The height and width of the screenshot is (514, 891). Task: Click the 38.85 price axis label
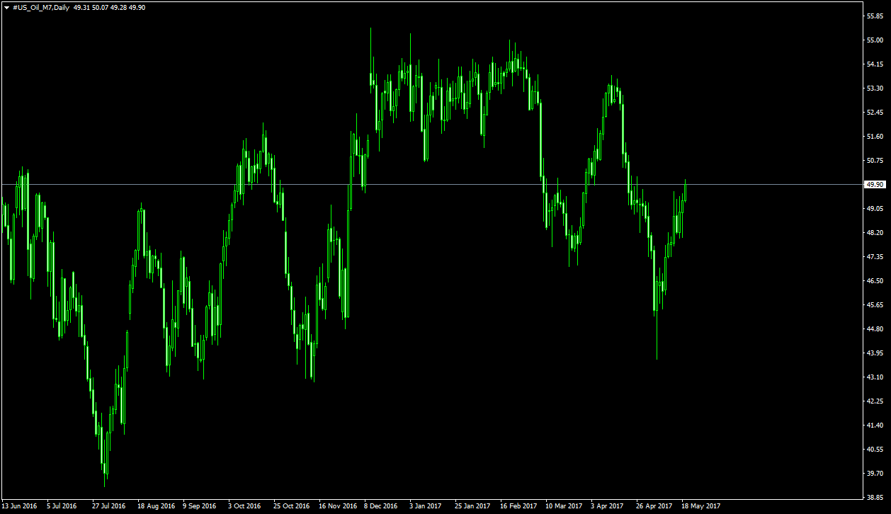[x=875, y=497]
